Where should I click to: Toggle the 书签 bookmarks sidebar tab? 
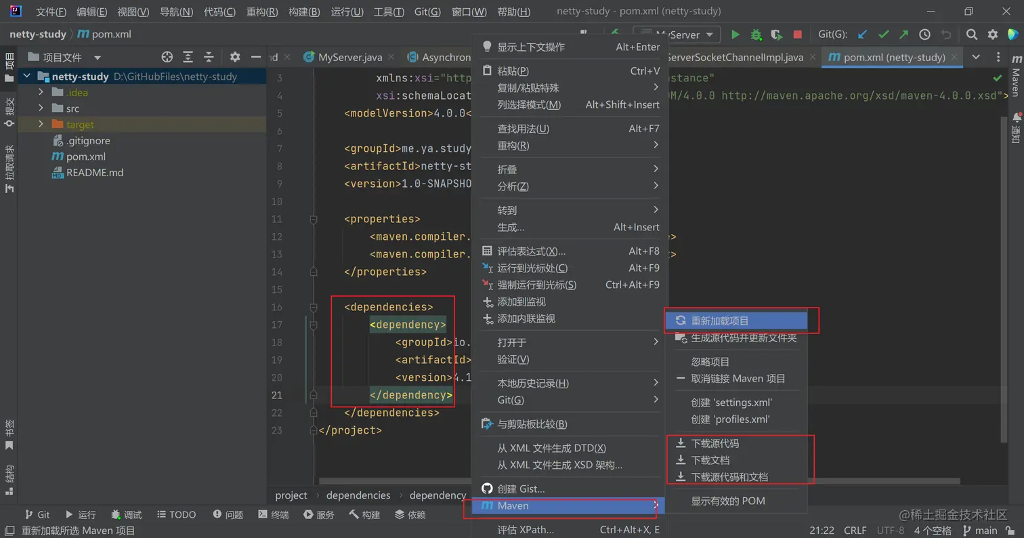click(9, 434)
